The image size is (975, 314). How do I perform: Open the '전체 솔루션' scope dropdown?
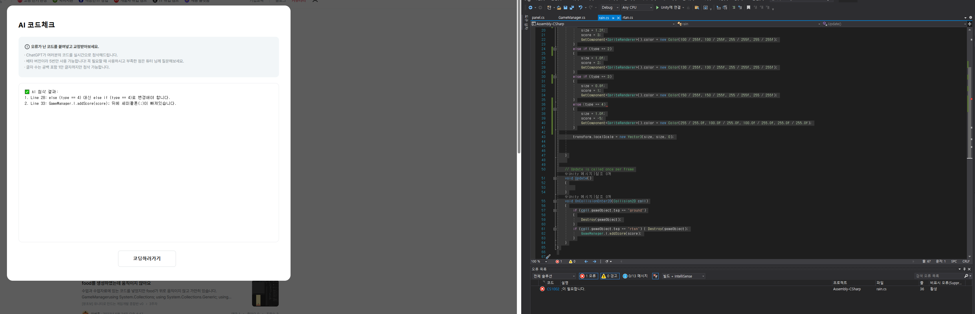pyautogui.click(x=554, y=276)
